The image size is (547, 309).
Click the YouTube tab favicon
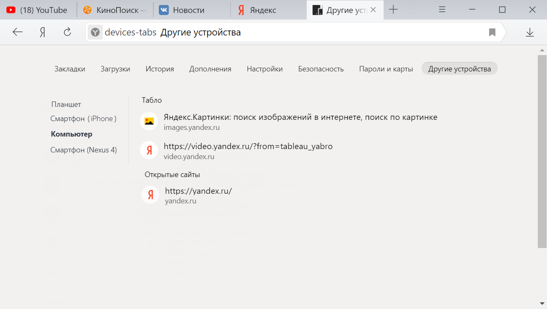[11, 10]
